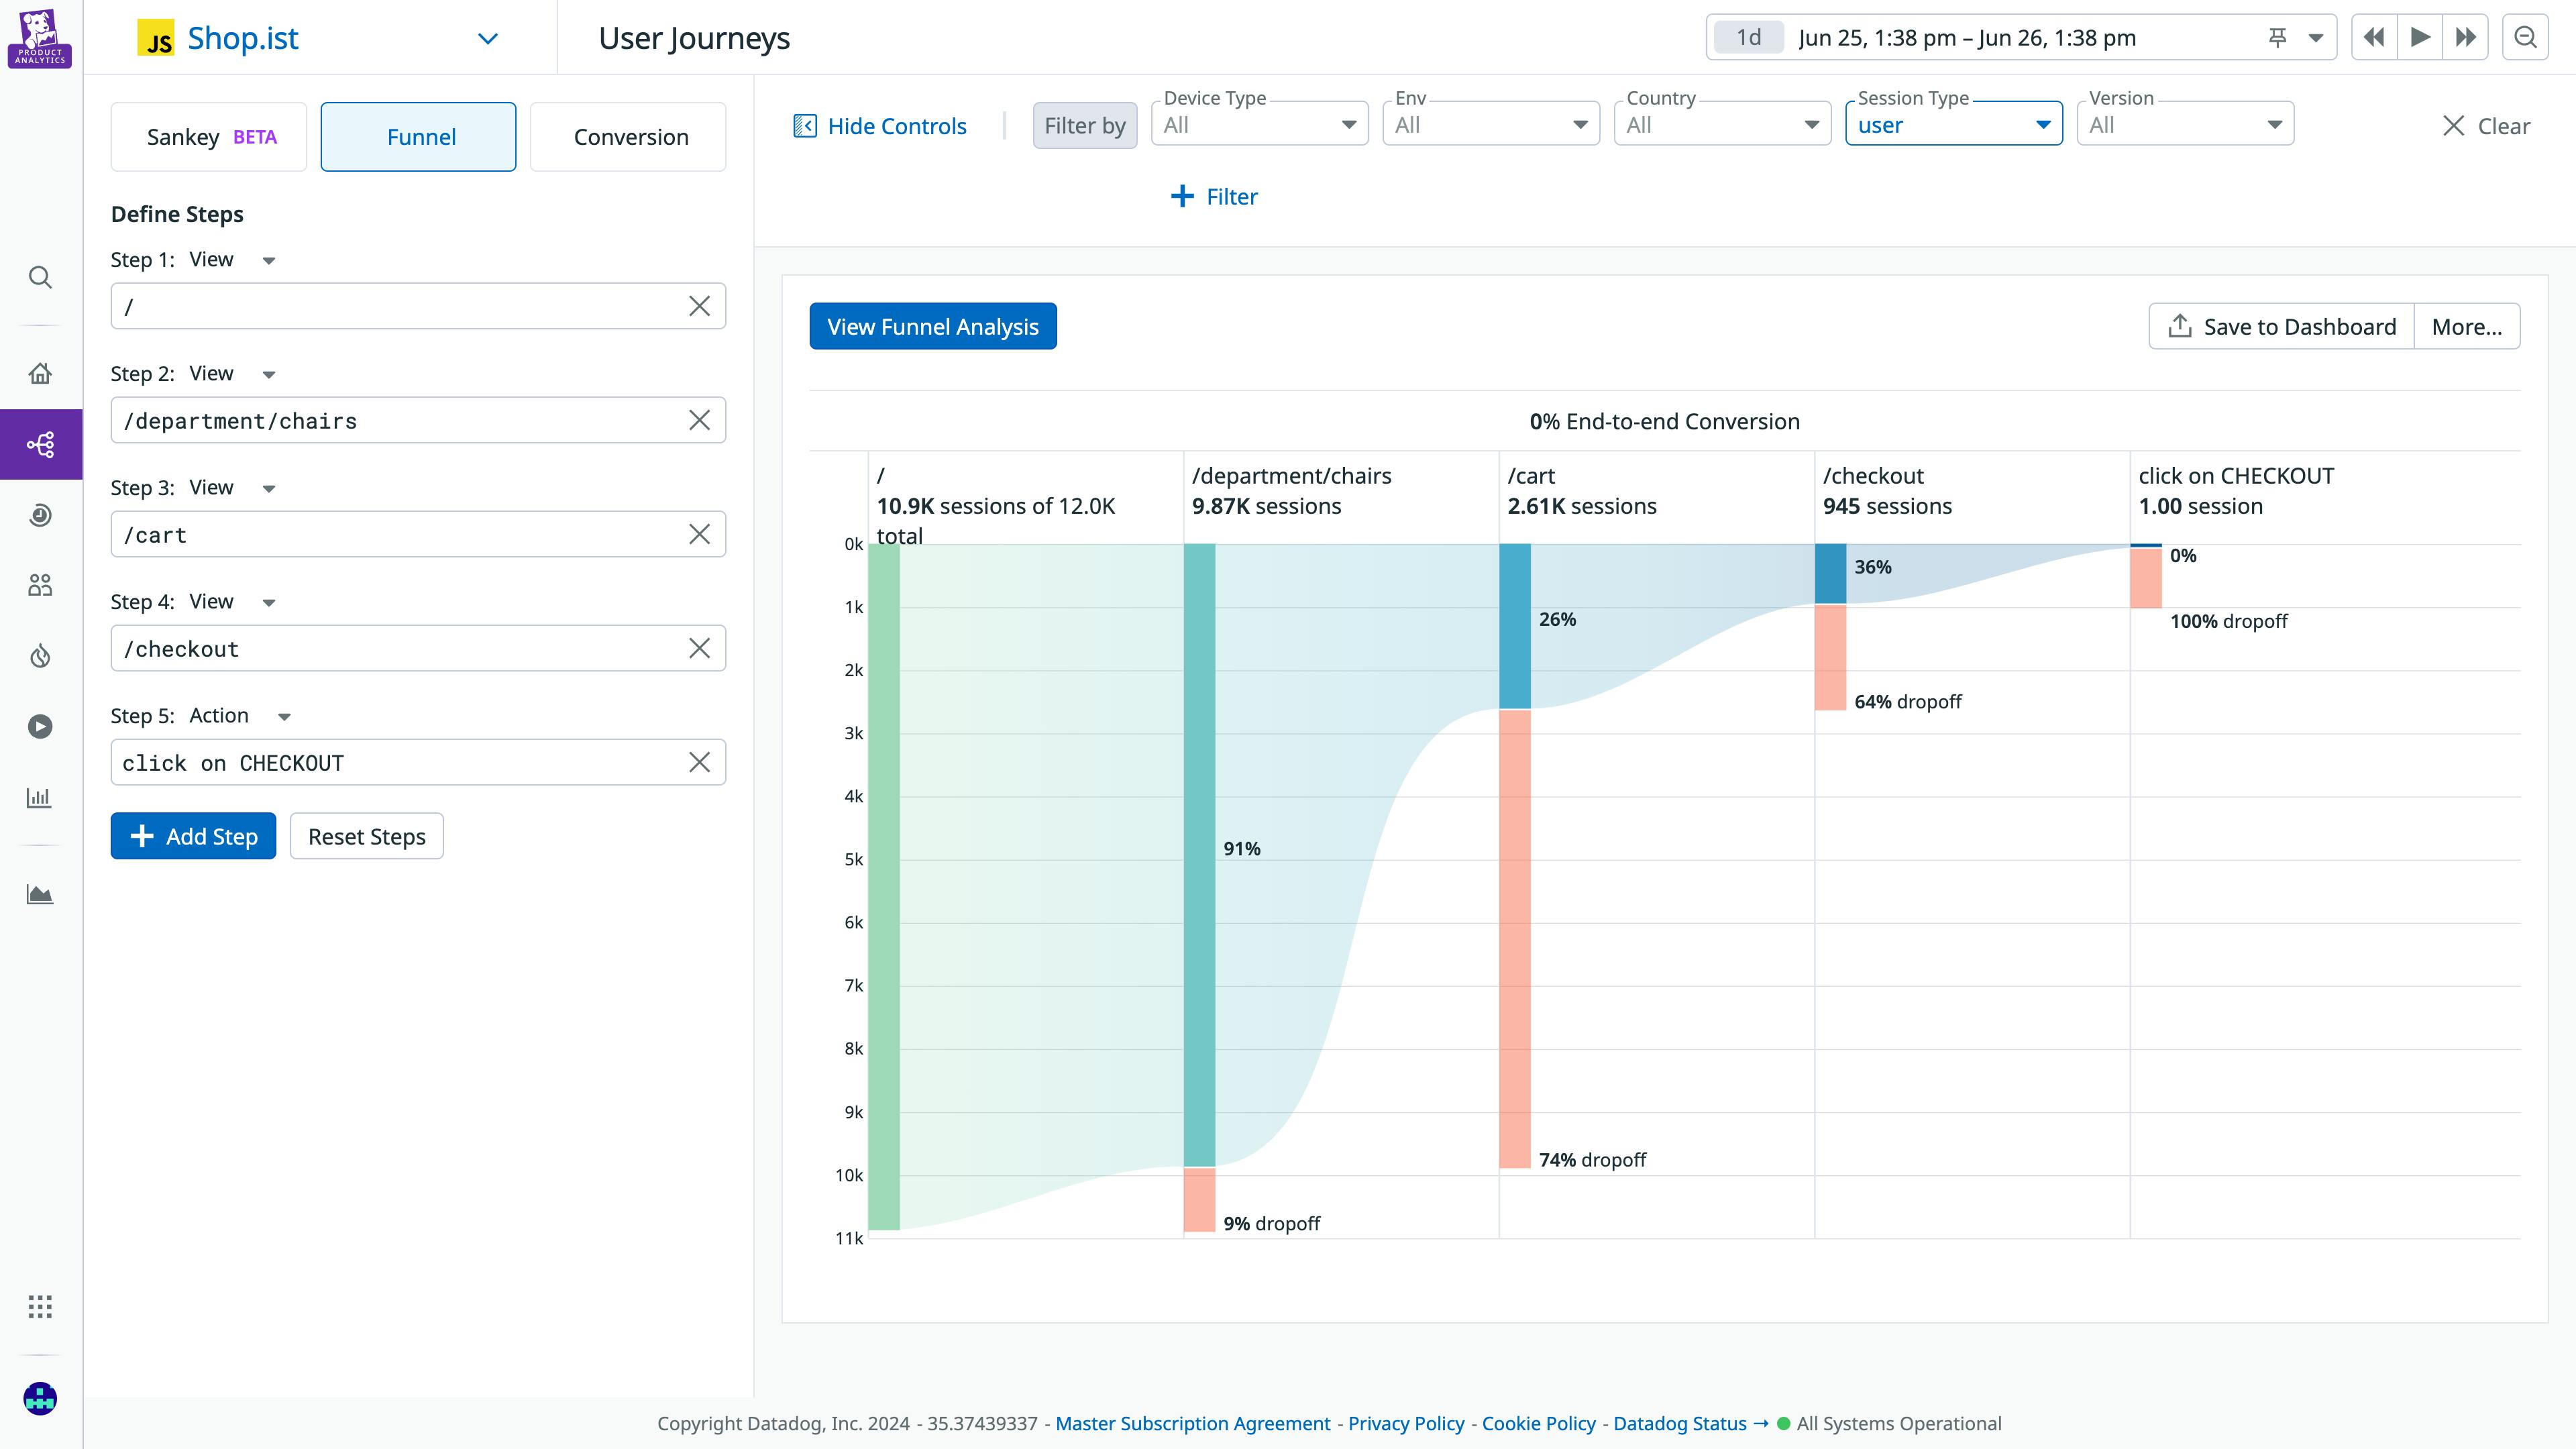Open the search icon in the left sidebar
Viewport: 2576px width, 1449px height.
coord(40,278)
